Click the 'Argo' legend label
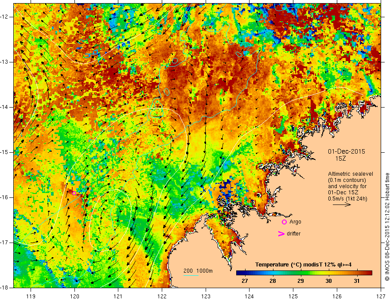This screenshot has width=390, height=301. click(295, 222)
